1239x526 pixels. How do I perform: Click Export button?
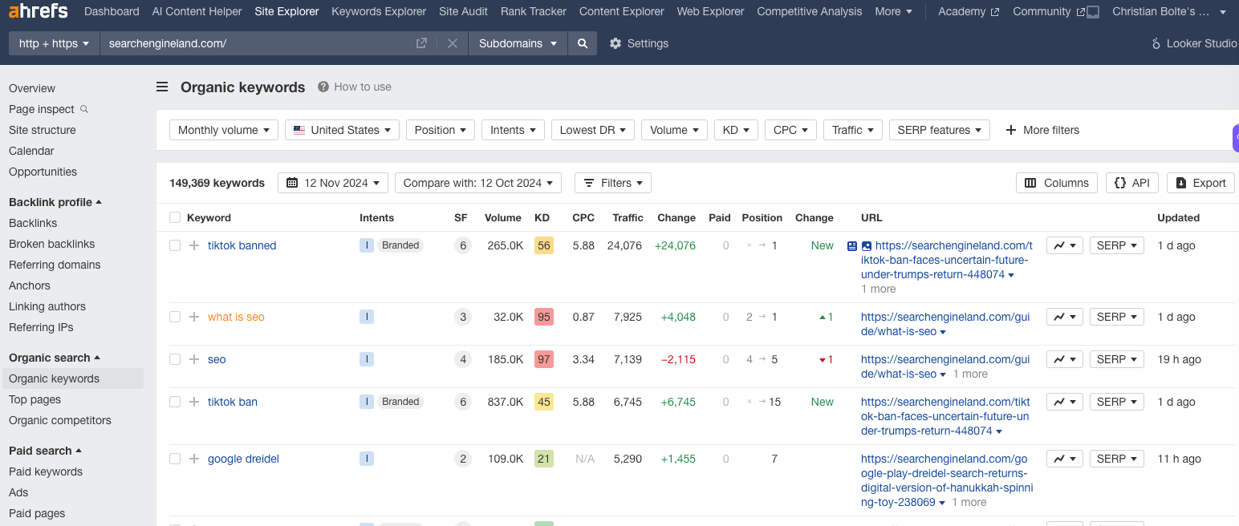tap(1200, 183)
